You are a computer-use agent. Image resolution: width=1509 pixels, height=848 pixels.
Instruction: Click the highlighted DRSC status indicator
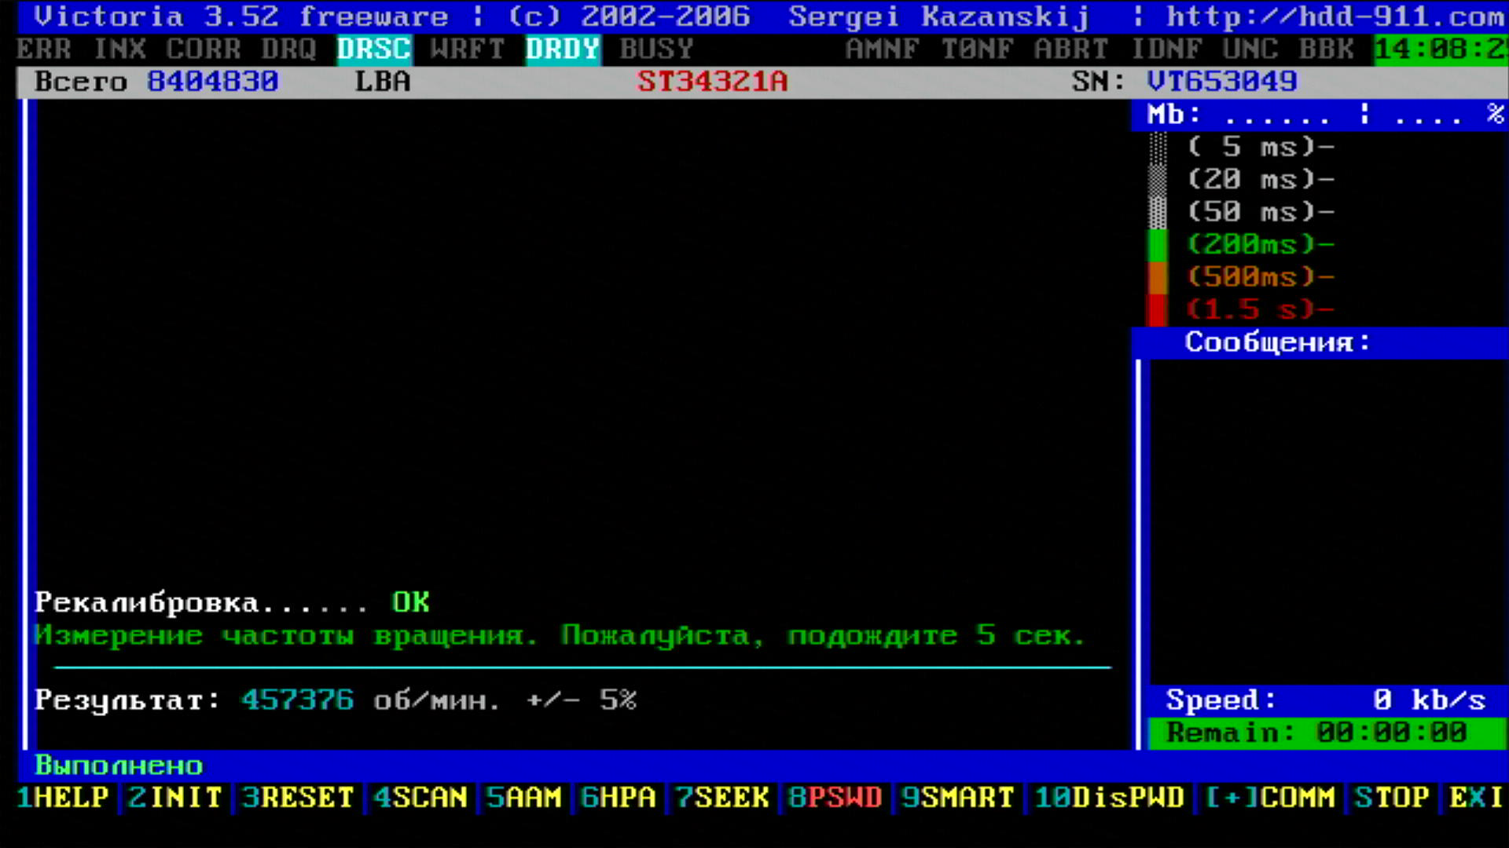[374, 49]
